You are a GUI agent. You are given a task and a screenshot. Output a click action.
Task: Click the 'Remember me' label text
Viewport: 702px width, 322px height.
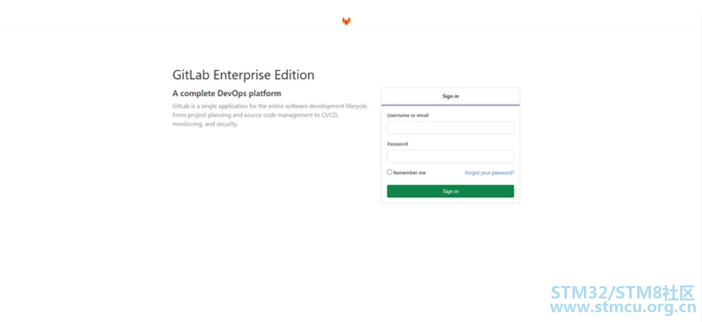(x=409, y=173)
